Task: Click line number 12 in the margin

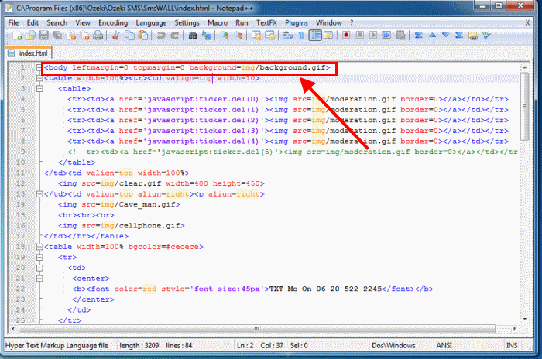Action: pyautogui.click(x=20, y=183)
